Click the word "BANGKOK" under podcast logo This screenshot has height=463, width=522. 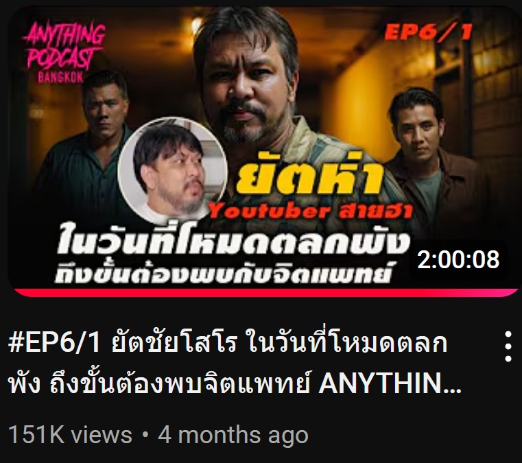tap(60, 78)
